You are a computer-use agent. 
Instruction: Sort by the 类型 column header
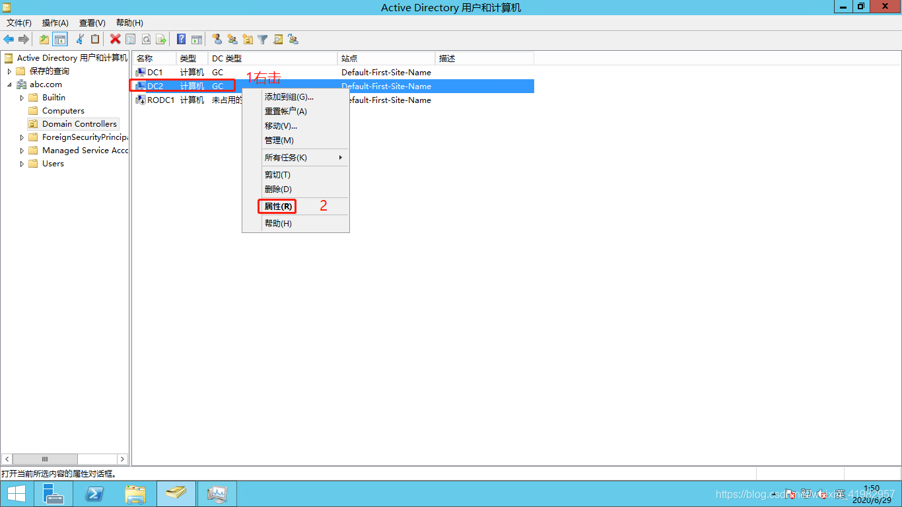coord(192,59)
